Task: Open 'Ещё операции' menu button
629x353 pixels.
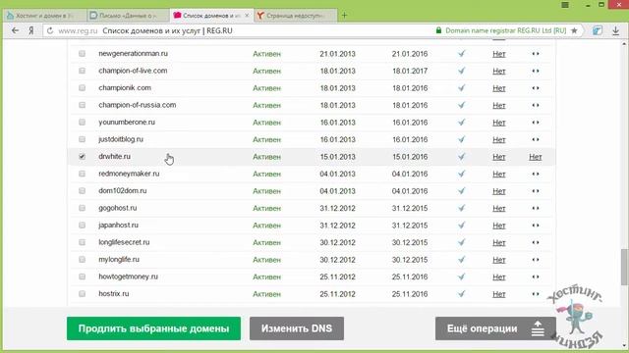Action: 495,328
